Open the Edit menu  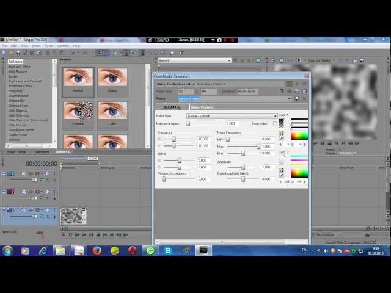coord(14,46)
